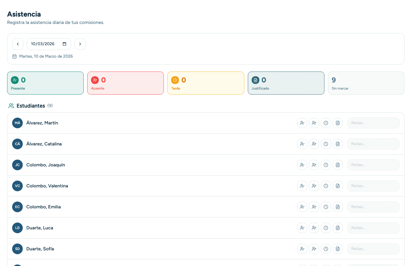Mark Colombo, Joaquín as absent
Image resolution: width=414 pixels, height=266 pixels.
point(314,165)
